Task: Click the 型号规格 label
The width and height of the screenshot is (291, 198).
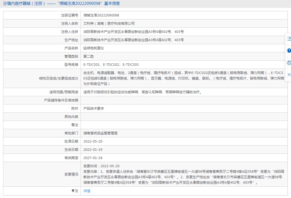Action: [x=71, y=65]
